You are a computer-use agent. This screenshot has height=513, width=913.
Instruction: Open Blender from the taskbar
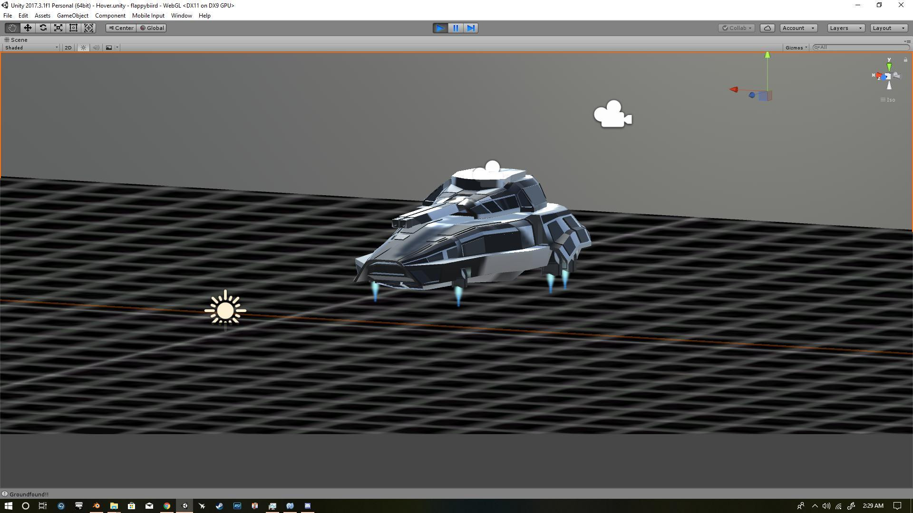(x=96, y=506)
